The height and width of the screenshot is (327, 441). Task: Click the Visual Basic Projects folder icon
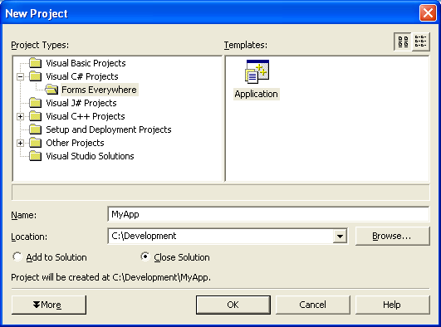[36, 63]
